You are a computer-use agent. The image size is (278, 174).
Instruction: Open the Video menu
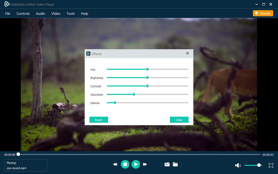(56, 14)
